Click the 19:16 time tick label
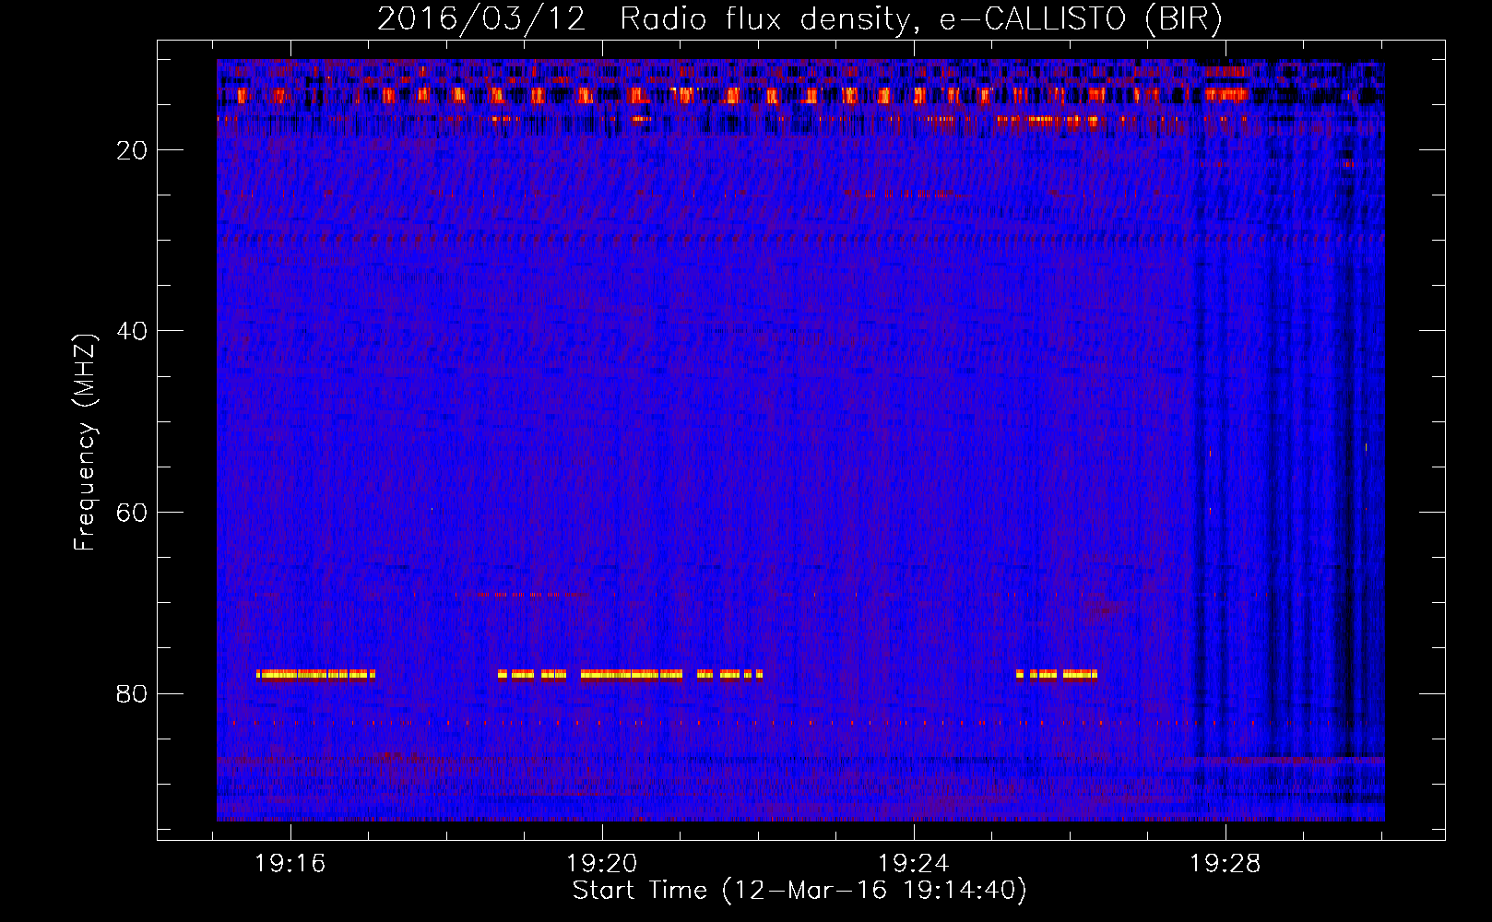The height and width of the screenshot is (922, 1492). pos(290,864)
